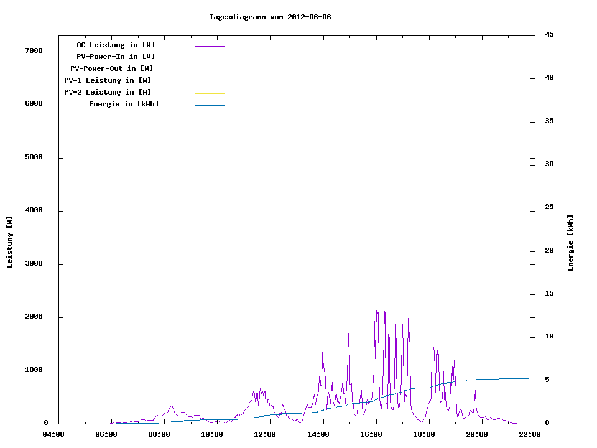Click the purple AC Leistung legend line sample
597x448 pixels.
[x=210, y=46]
